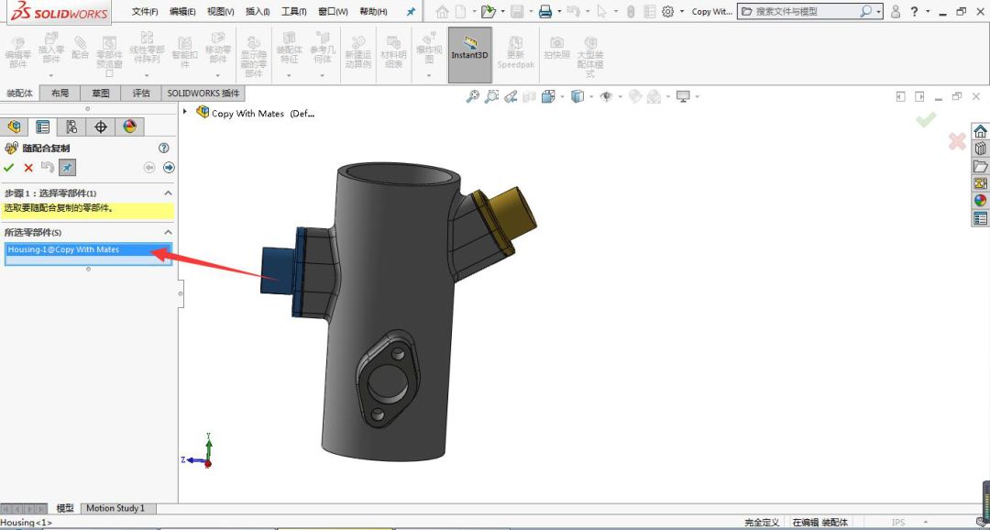Click Zoom to Area icon
This screenshot has height=530, width=990.
click(x=491, y=96)
